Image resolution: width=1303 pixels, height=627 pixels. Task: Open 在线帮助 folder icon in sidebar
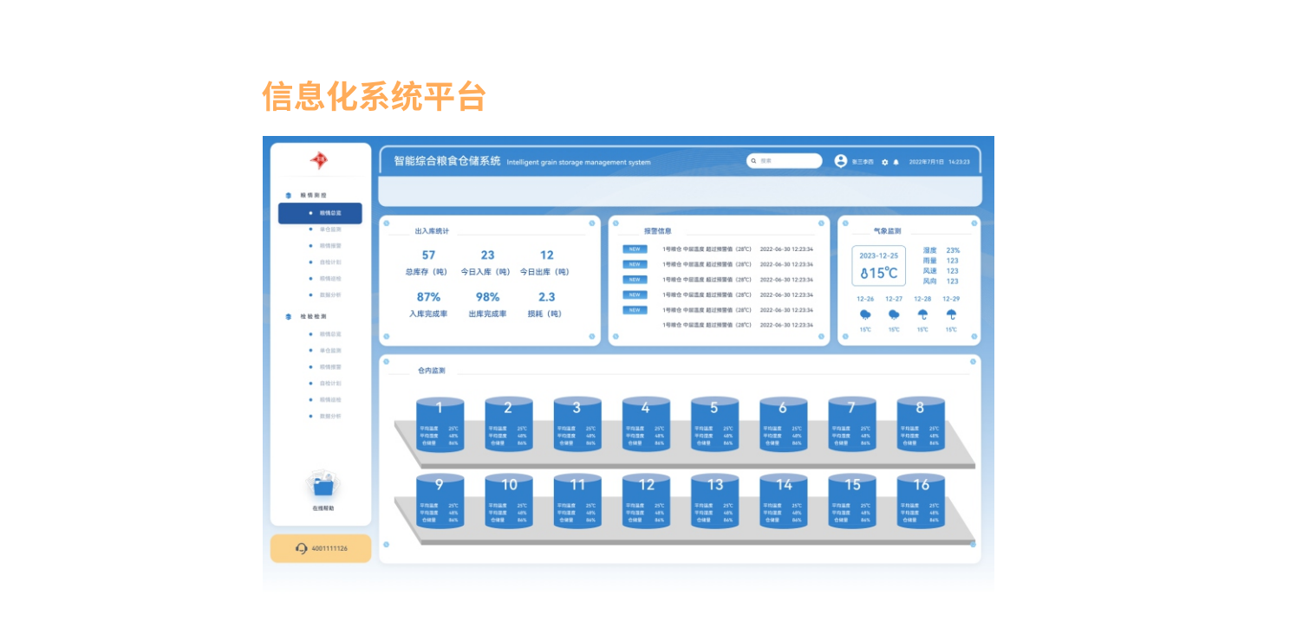coord(322,486)
